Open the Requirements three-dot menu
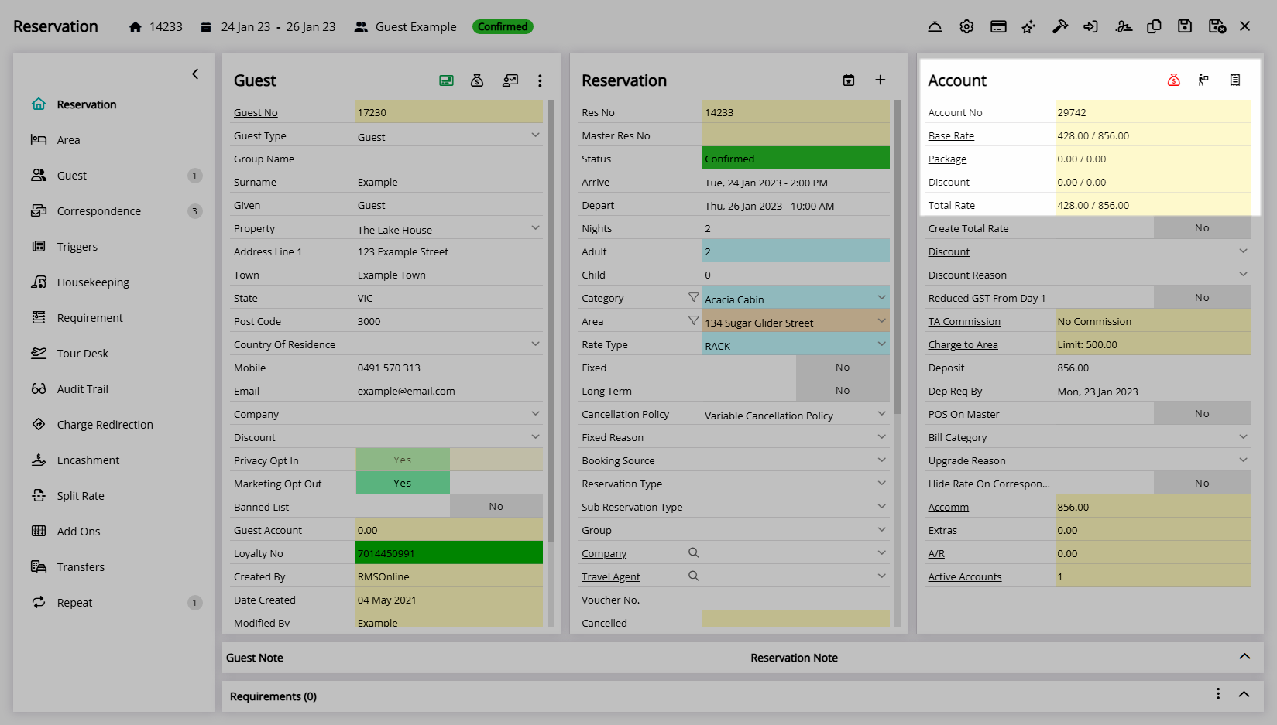Image resolution: width=1277 pixels, height=725 pixels. (1218, 694)
